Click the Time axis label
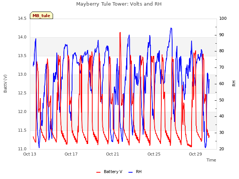Screen dimensions: 239x179 pos(211,160)
